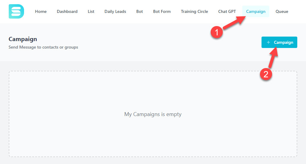Viewport: 306px width, 164px height.
Task: Open the Daily Leads section
Action: click(x=115, y=11)
